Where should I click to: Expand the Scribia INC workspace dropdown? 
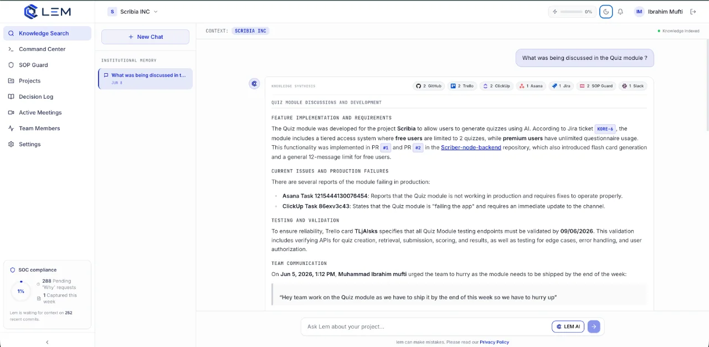click(x=133, y=12)
